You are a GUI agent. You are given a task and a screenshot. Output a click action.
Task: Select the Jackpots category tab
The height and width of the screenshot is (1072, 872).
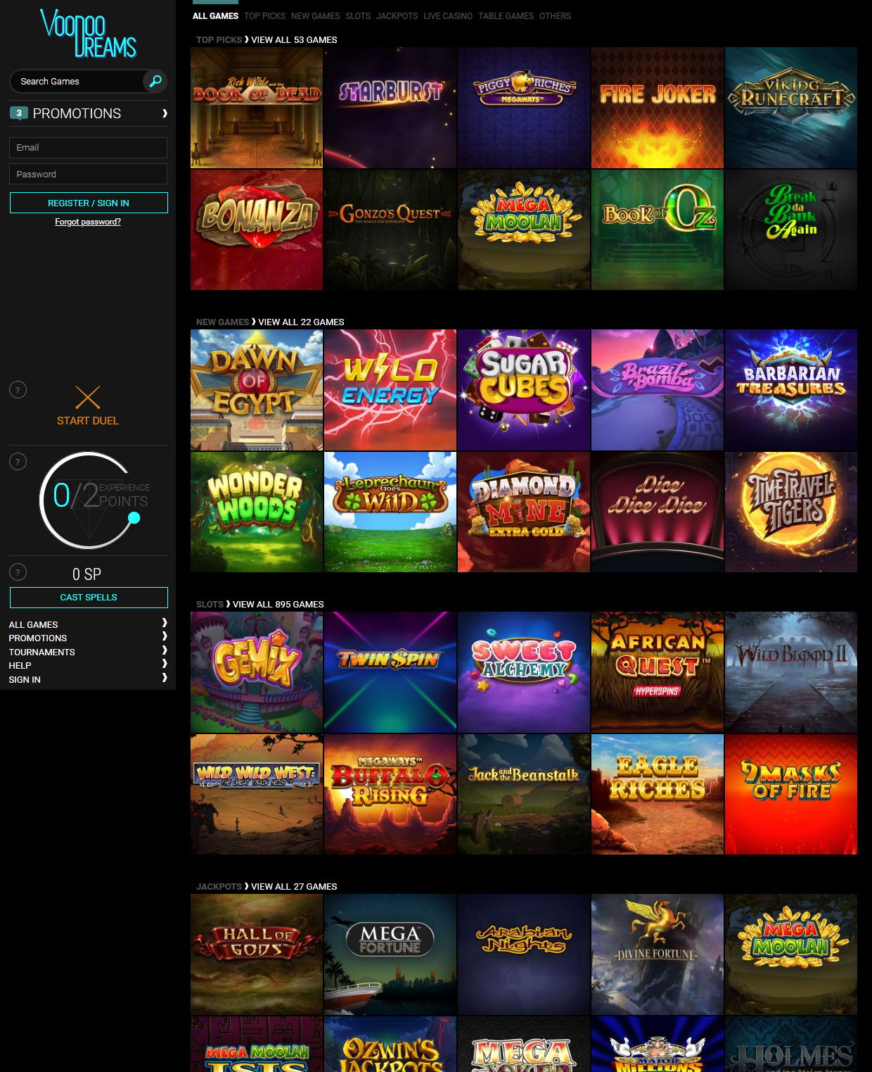point(397,16)
